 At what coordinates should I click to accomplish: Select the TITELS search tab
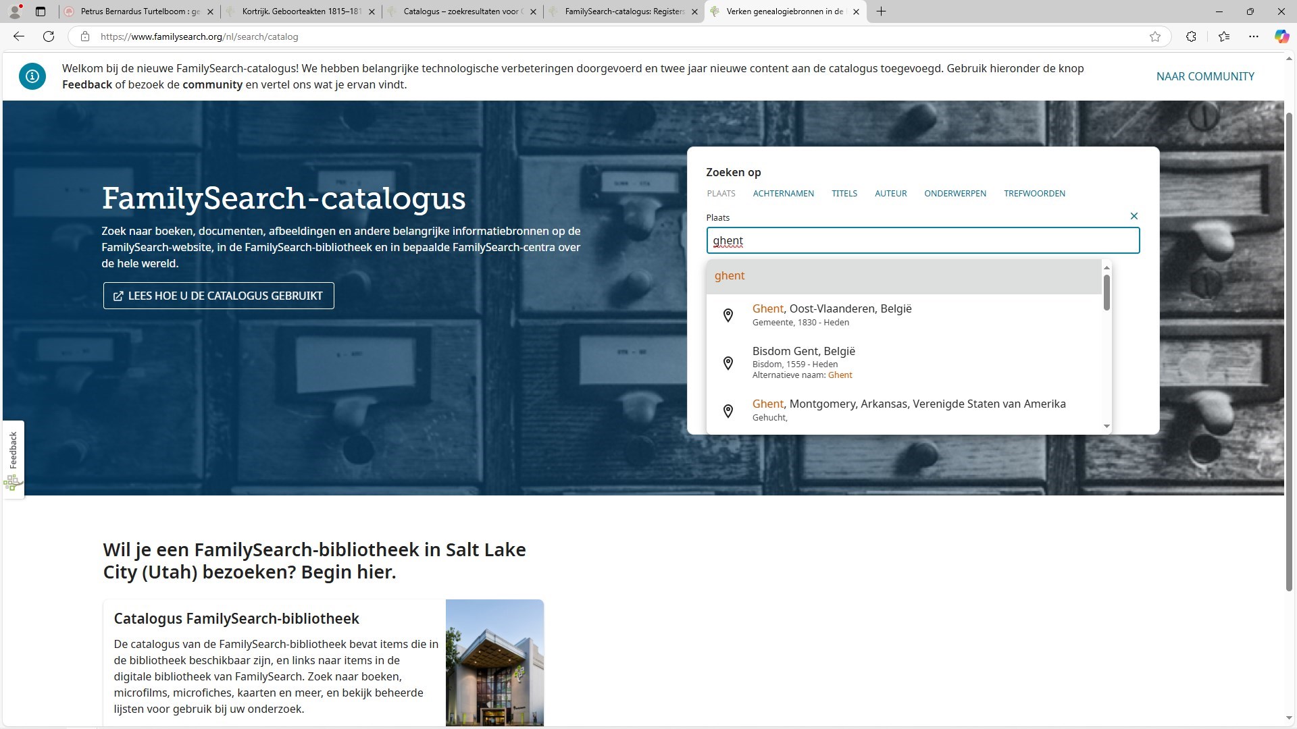(x=844, y=194)
